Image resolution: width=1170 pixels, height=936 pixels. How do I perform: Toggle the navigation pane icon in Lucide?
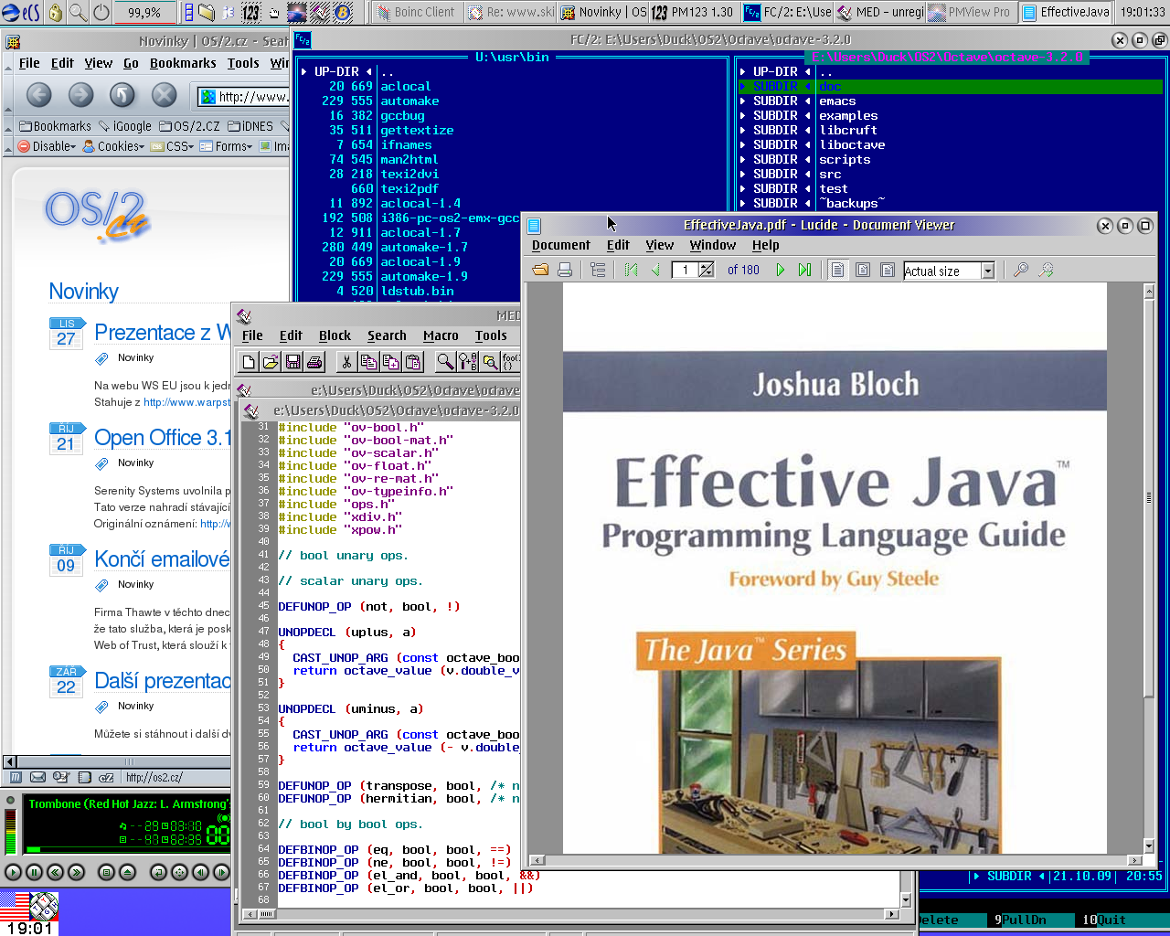click(x=598, y=270)
